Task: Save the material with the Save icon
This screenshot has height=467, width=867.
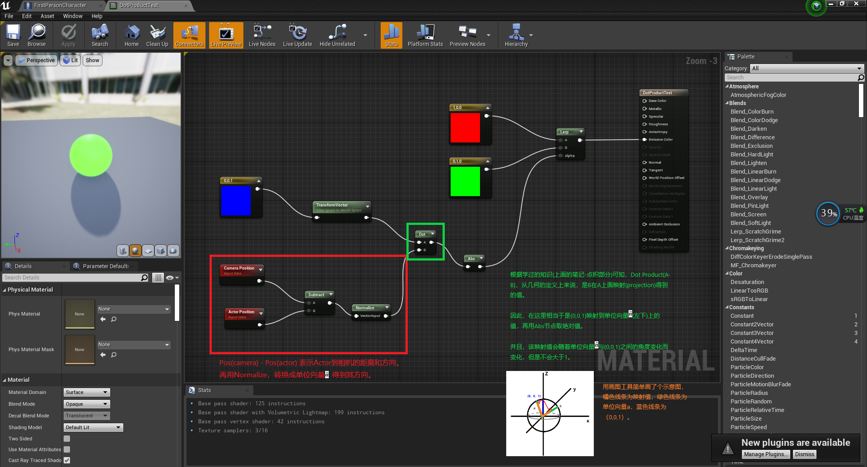Action: [13, 35]
